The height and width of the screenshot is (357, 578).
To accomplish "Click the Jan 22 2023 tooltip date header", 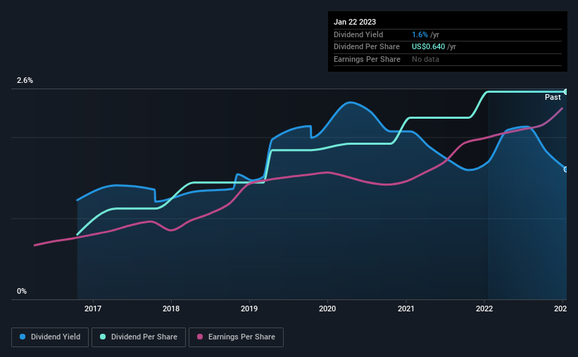I will [355, 22].
